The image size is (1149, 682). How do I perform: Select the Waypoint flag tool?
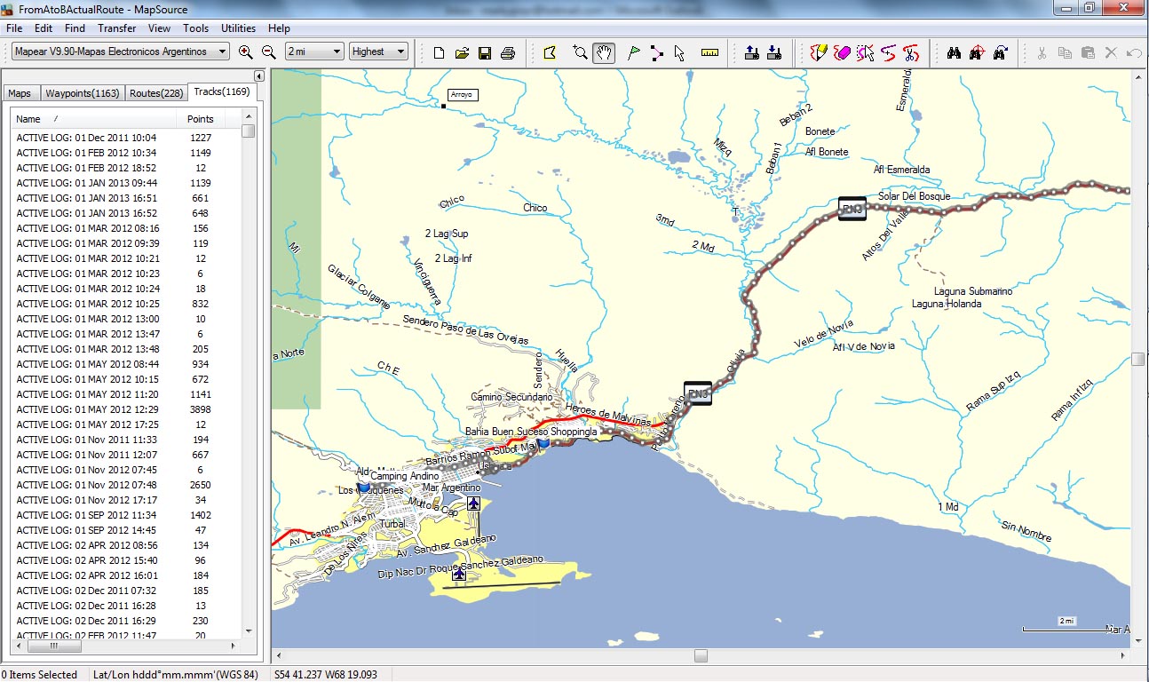pos(633,52)
